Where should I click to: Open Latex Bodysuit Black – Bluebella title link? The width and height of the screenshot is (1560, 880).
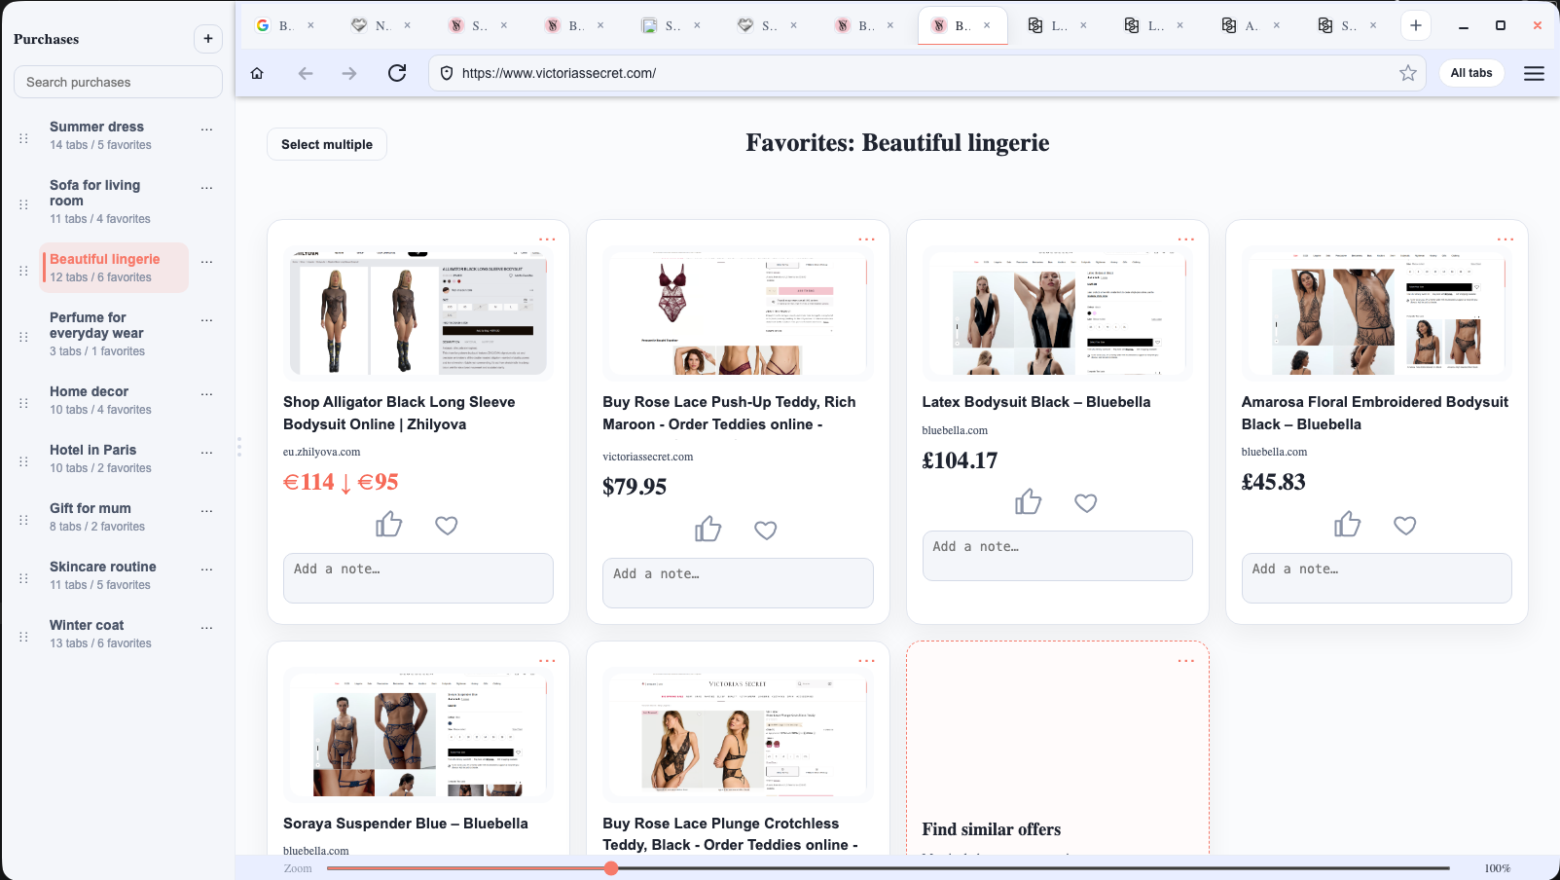click(x=1036, y=402)
